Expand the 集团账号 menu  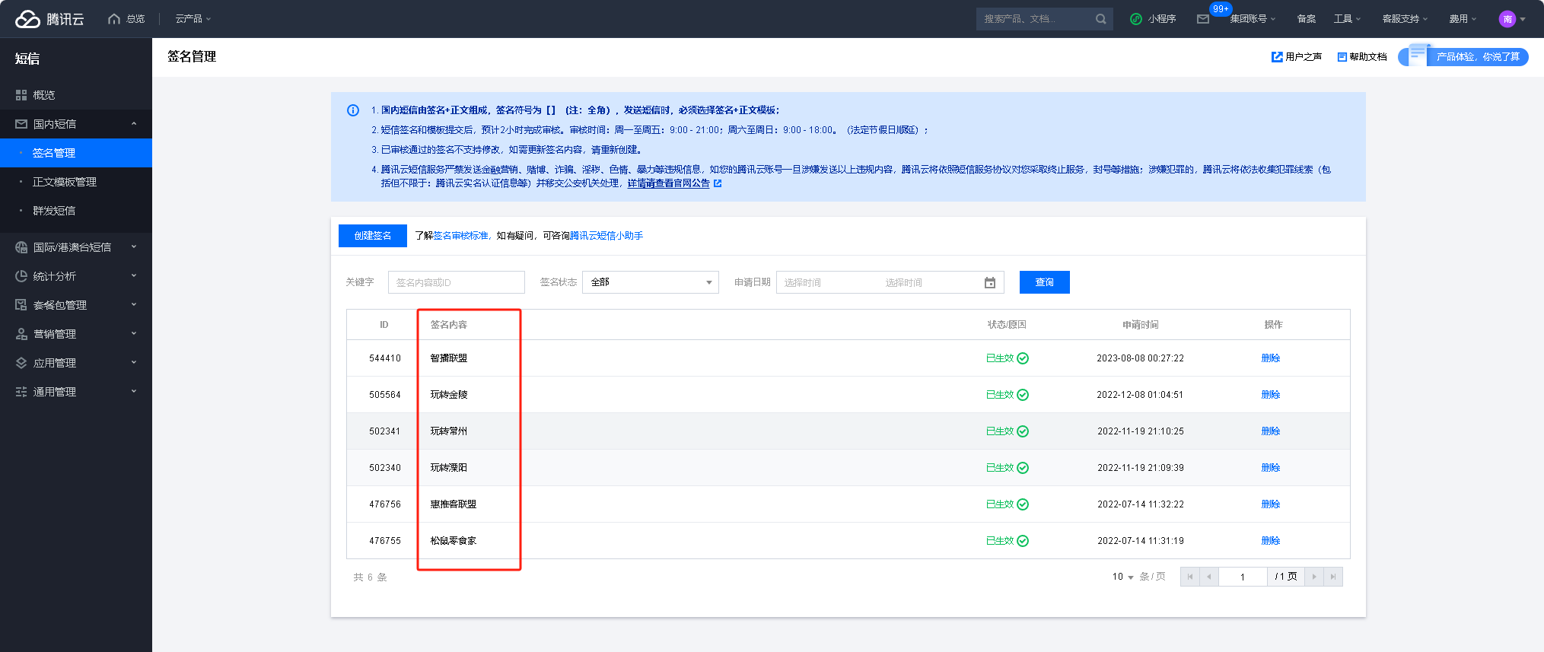pos(1253,19)
